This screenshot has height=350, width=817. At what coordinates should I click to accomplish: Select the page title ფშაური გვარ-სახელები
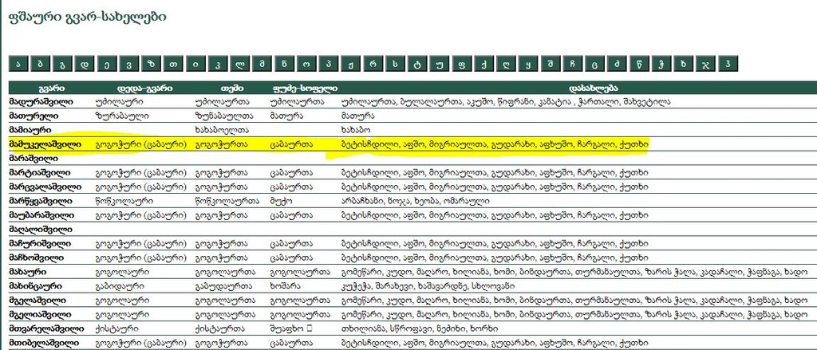pyautogui.click(x=88, y=17)
